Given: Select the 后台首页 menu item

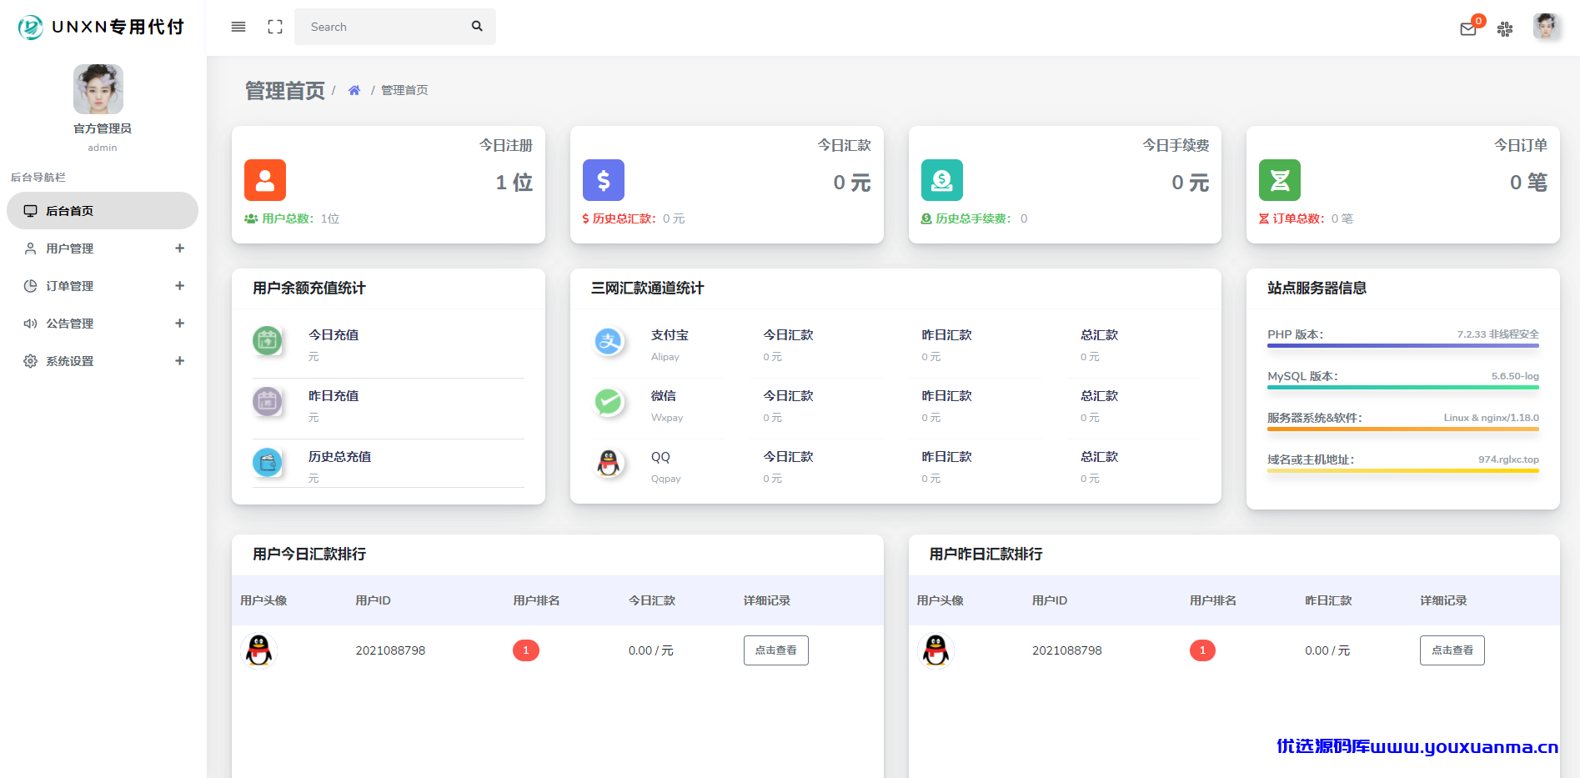Looking at the screenshot, I should [x=103, y=211].
